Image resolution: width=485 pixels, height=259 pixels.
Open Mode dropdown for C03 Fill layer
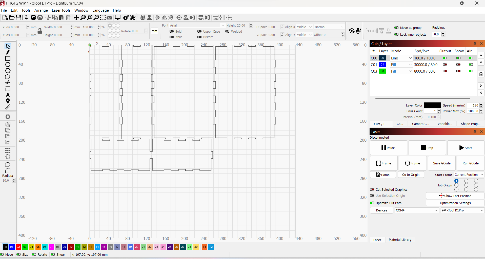tap(401, 71)
